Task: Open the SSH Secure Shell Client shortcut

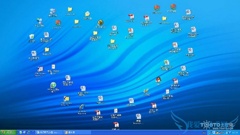Action: click(x=40, y=69)
